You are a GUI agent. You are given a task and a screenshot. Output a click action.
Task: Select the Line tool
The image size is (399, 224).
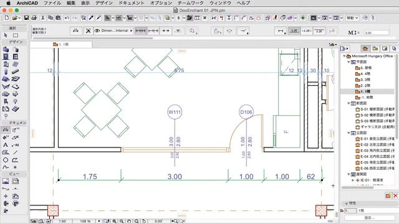pyautogui.click(x=16, y=152)
